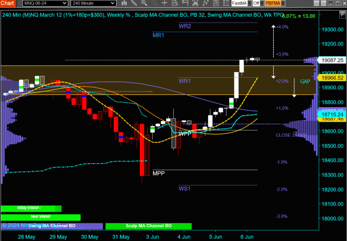This screenshot has width=347, height=241.
Task: Click the WPP pivot label
Action: coord(185,134)
